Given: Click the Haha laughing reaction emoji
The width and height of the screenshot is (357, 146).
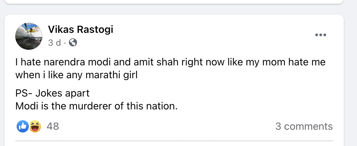Looking at the screenshot, I should pyautogui.click(x=35, y=126).
